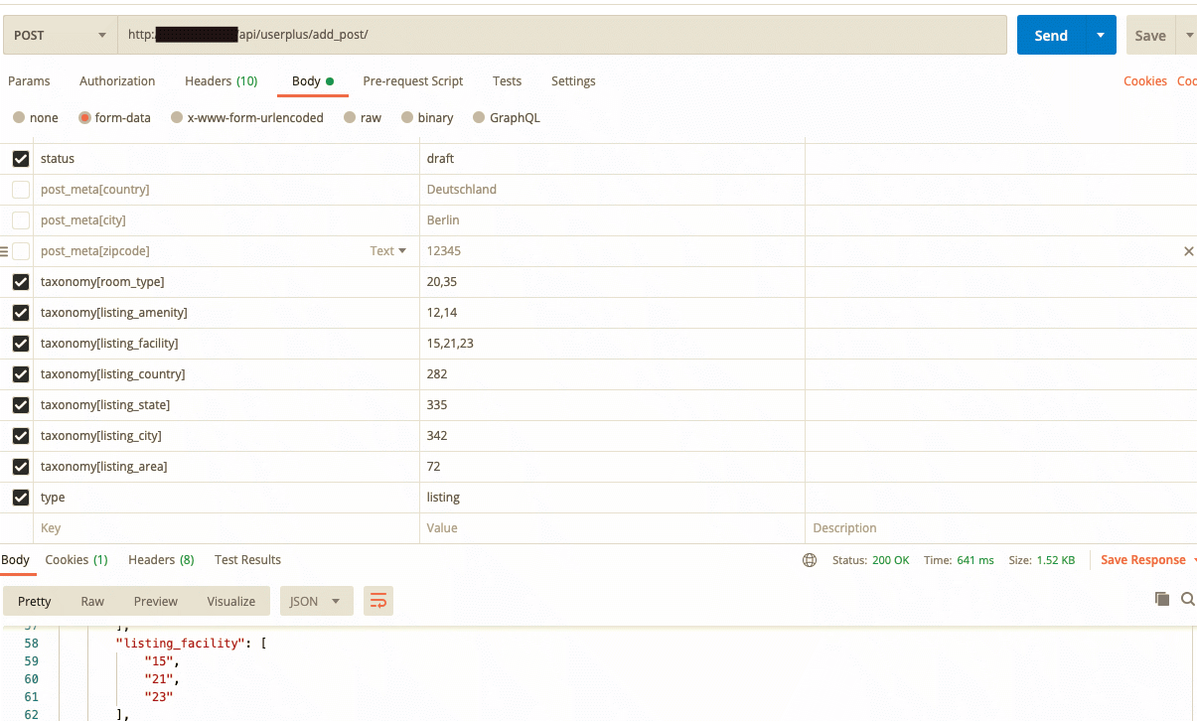Click the request URL input field
The image size is (1197, 721).
pos(562,35)
